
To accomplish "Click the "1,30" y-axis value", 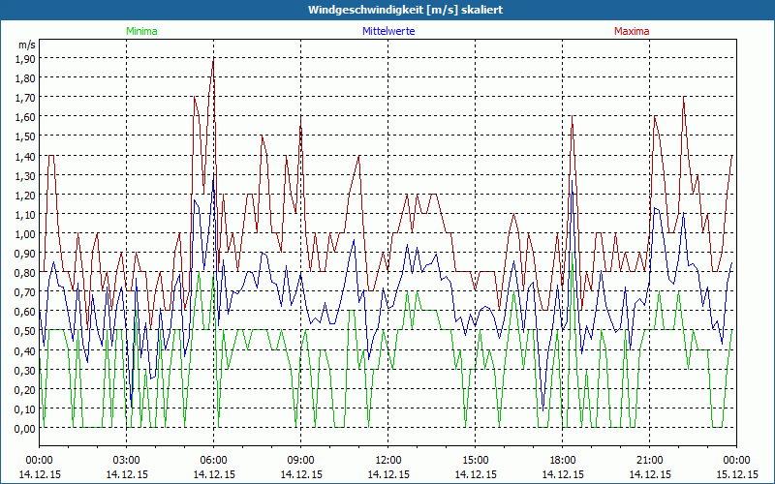I will [25, 175].
